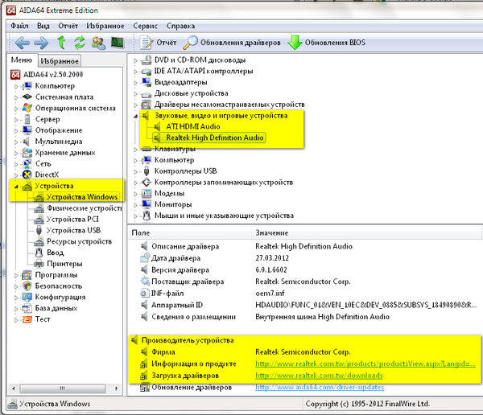483x415 pixels.
Task: Select the Тест icon in tree
Action: 27,319
